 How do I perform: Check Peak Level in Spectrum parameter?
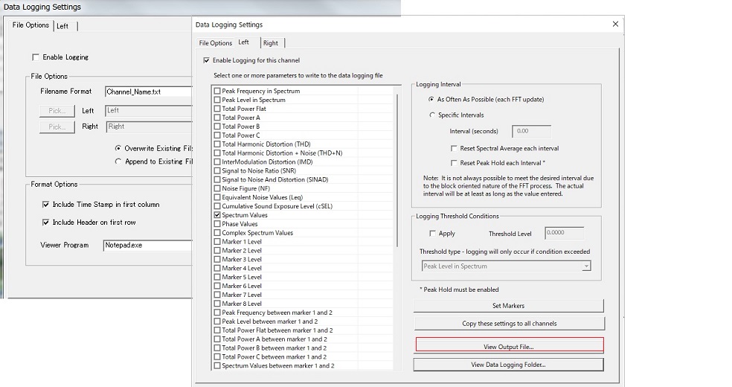click(217, 100)
